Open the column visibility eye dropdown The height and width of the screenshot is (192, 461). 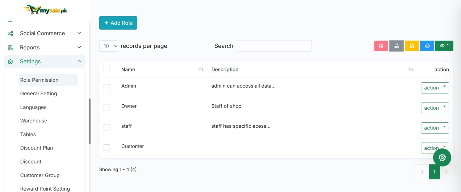click(444, 46)
